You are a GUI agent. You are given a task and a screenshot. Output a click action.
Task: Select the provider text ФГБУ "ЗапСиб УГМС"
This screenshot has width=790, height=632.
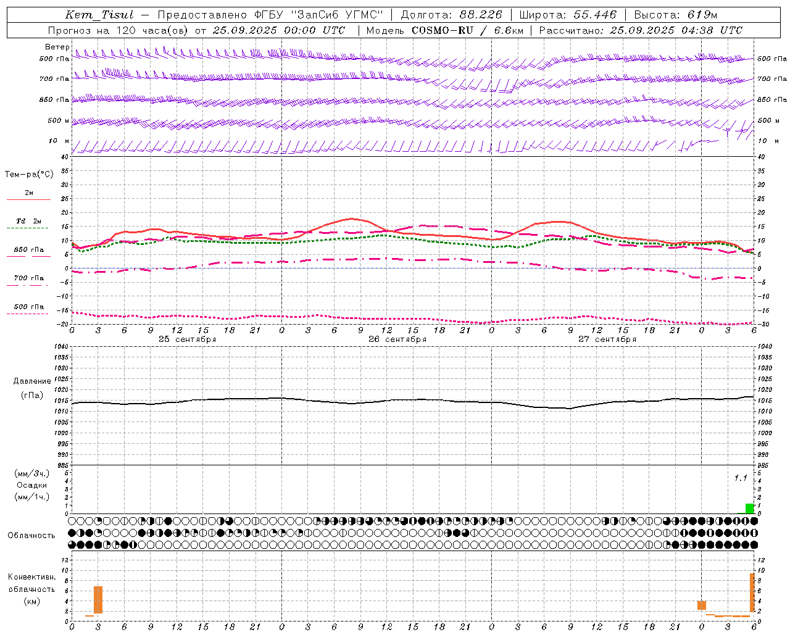point(318,15)
